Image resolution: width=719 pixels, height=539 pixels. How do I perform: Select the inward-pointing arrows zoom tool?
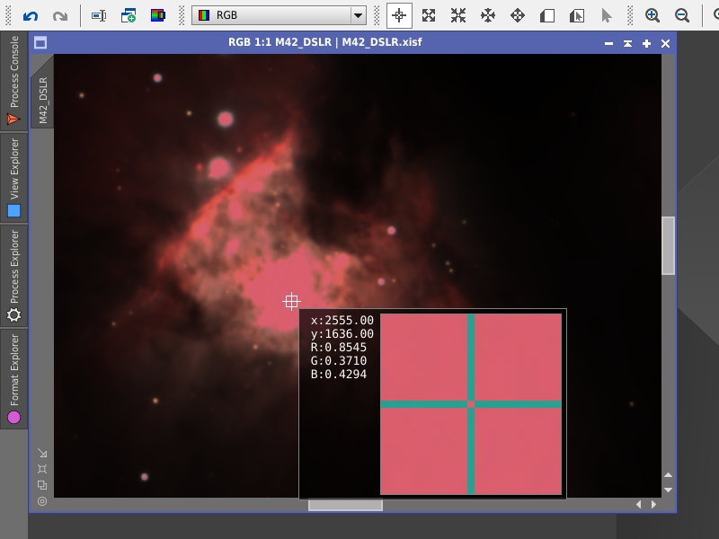[x=458, y=15]
